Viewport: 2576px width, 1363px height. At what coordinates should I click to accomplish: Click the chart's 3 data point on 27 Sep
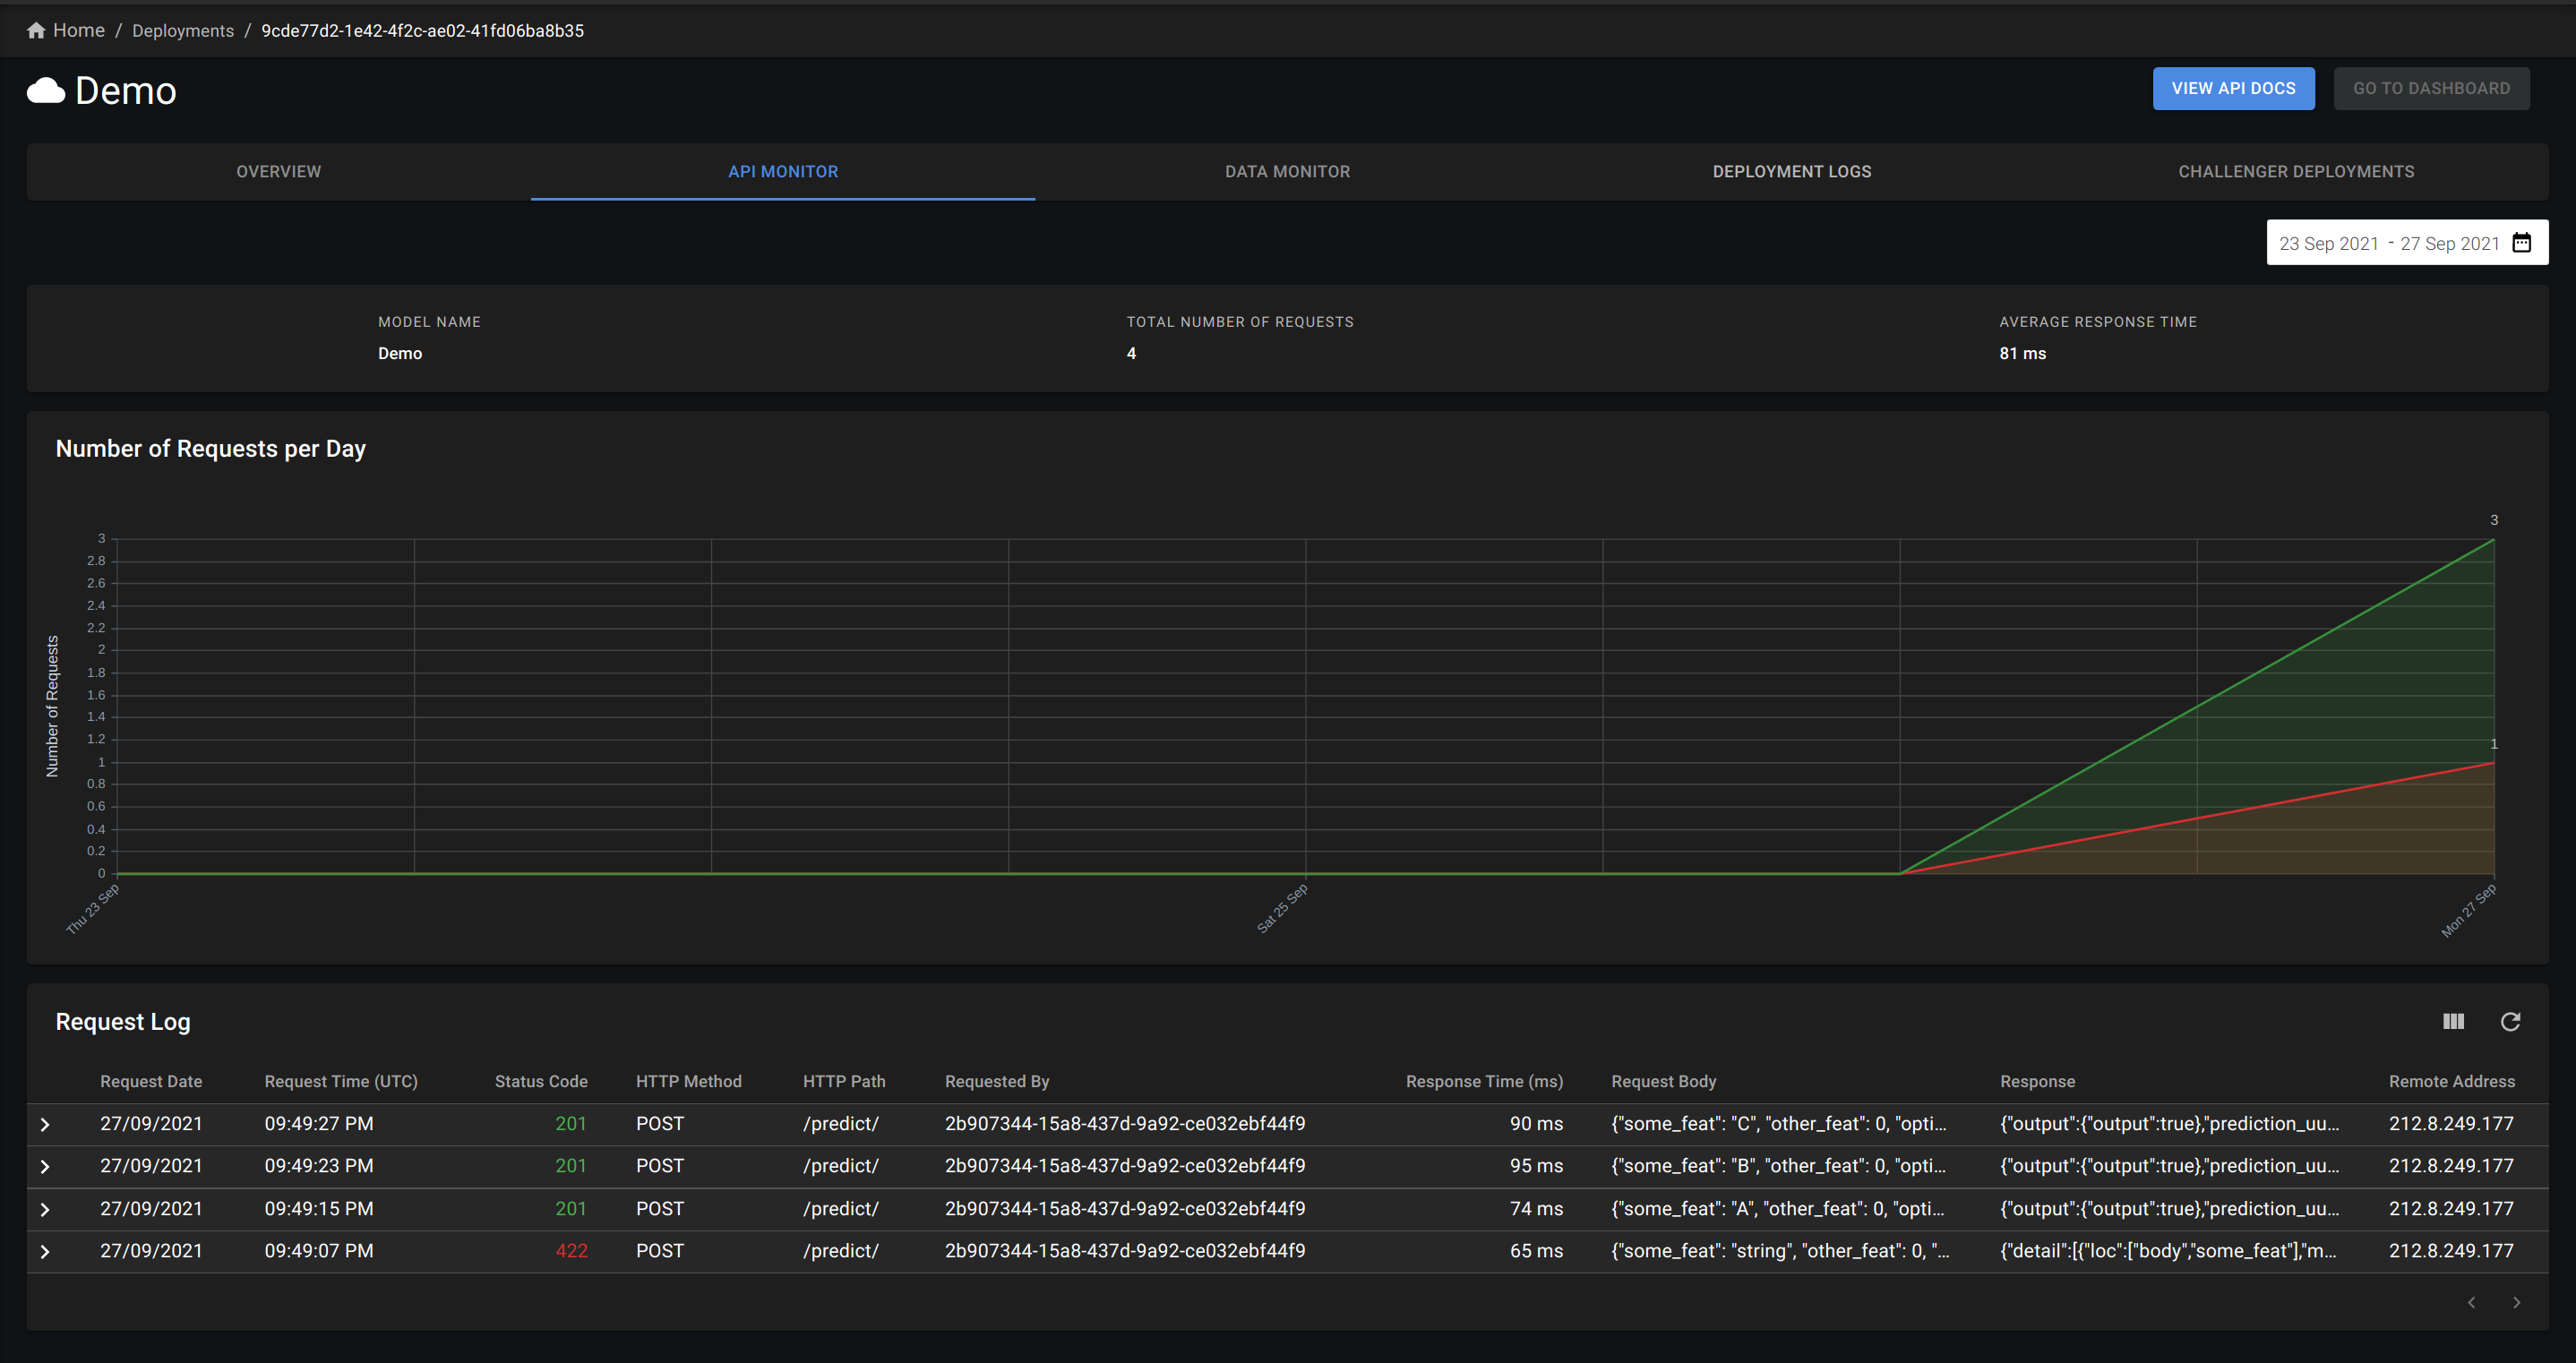point(2493,540)
